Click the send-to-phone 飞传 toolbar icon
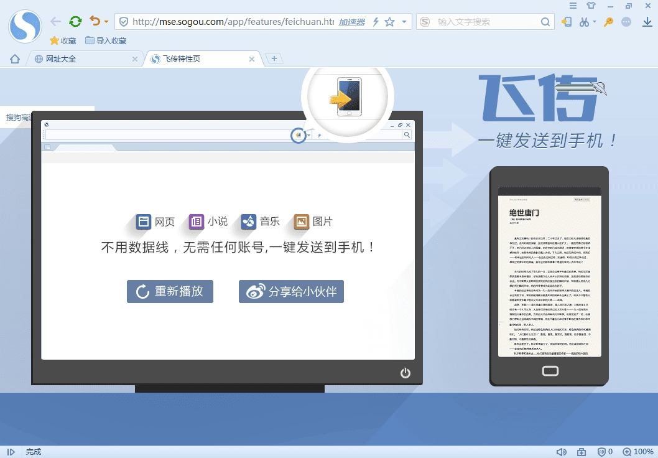The width and height of the screenshot is (658, 458). tap(567, 22)
